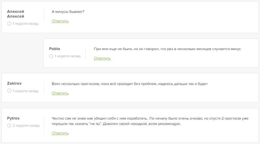Click Алексей's "1 неделя назад" timestamp text
The image size is (260, 144).
click(x=25, y=24)
